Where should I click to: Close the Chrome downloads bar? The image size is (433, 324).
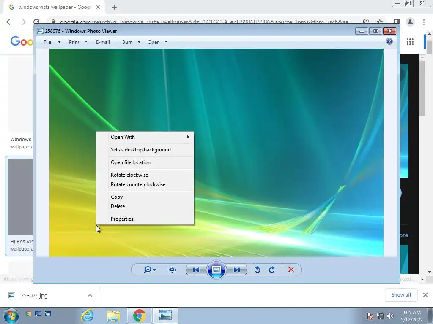click(425, 295)
